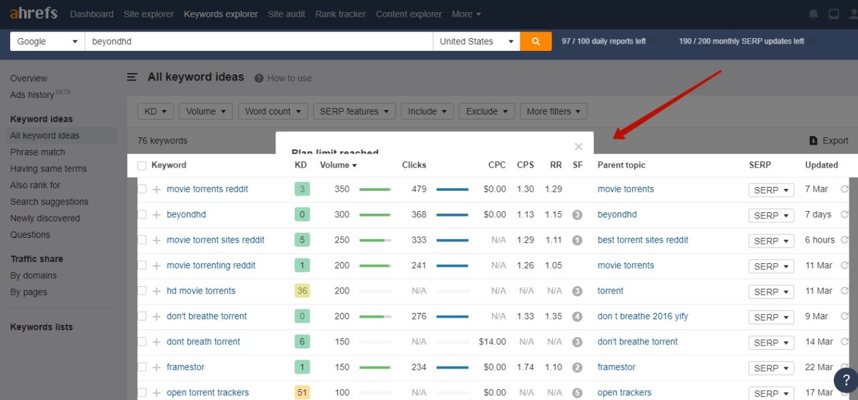Toggle the hamburger menu next to All keyword ideas
The width and height of the screenshot is (858, 400).
point(133,77)
